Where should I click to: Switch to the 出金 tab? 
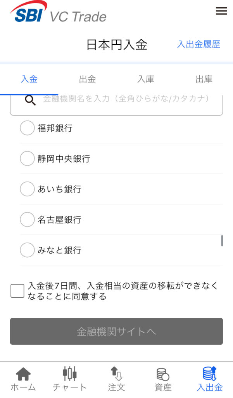[87, 79]
